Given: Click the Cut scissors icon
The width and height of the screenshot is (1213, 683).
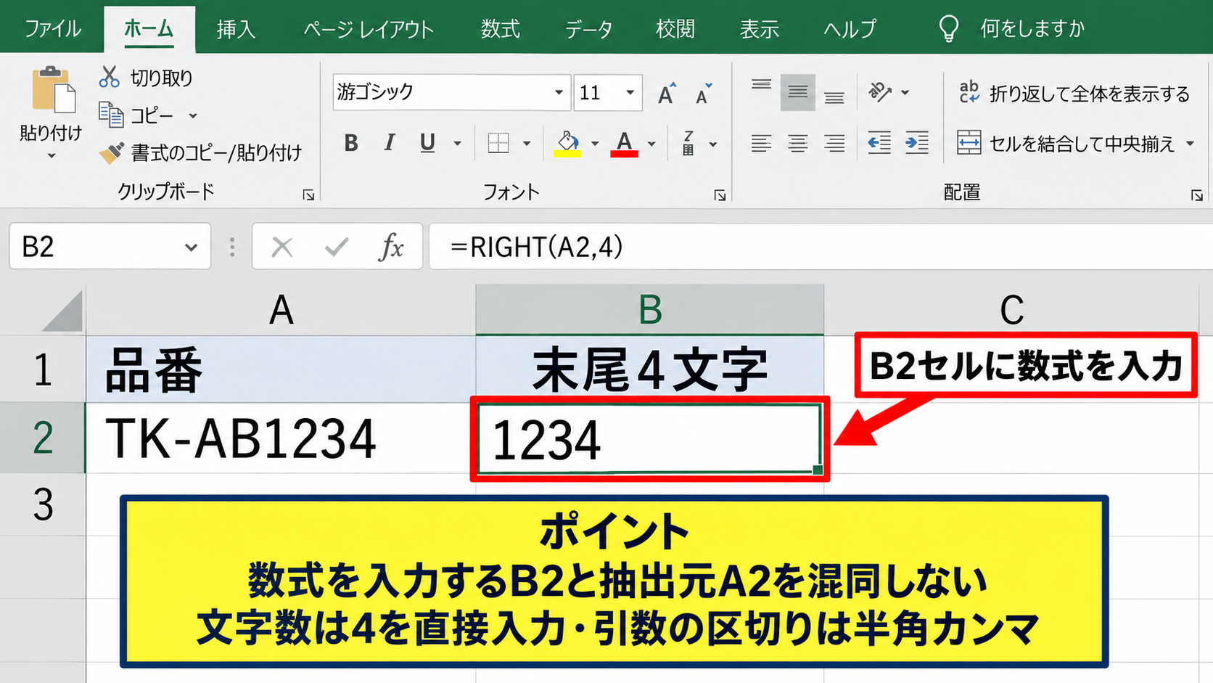Looking at the screenshot, I should click(110, 77).
